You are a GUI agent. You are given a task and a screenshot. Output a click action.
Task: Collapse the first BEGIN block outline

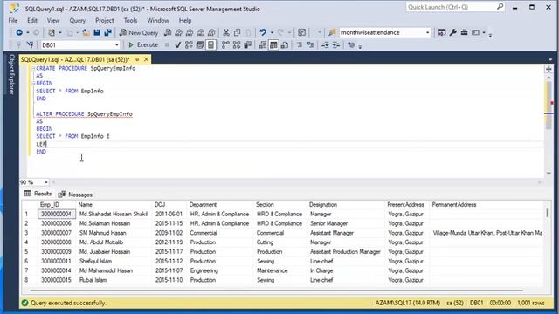(33, 84)
